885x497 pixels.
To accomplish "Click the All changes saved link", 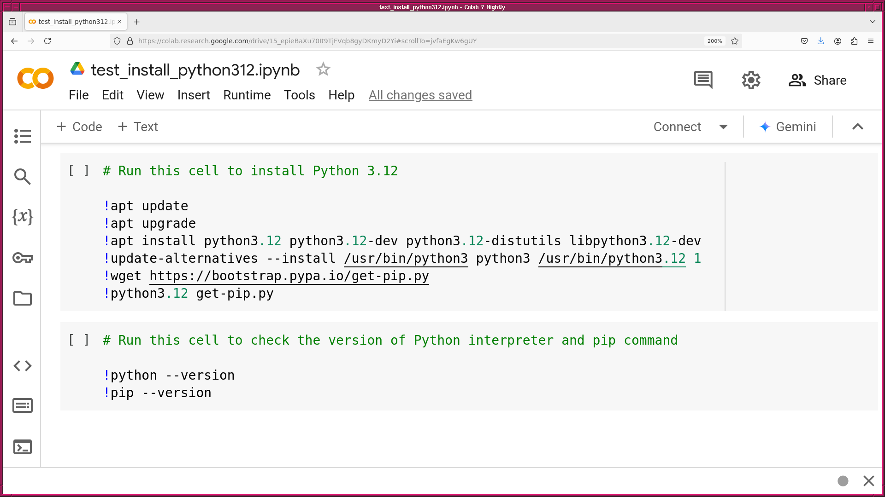I will [x=420, y=95].
